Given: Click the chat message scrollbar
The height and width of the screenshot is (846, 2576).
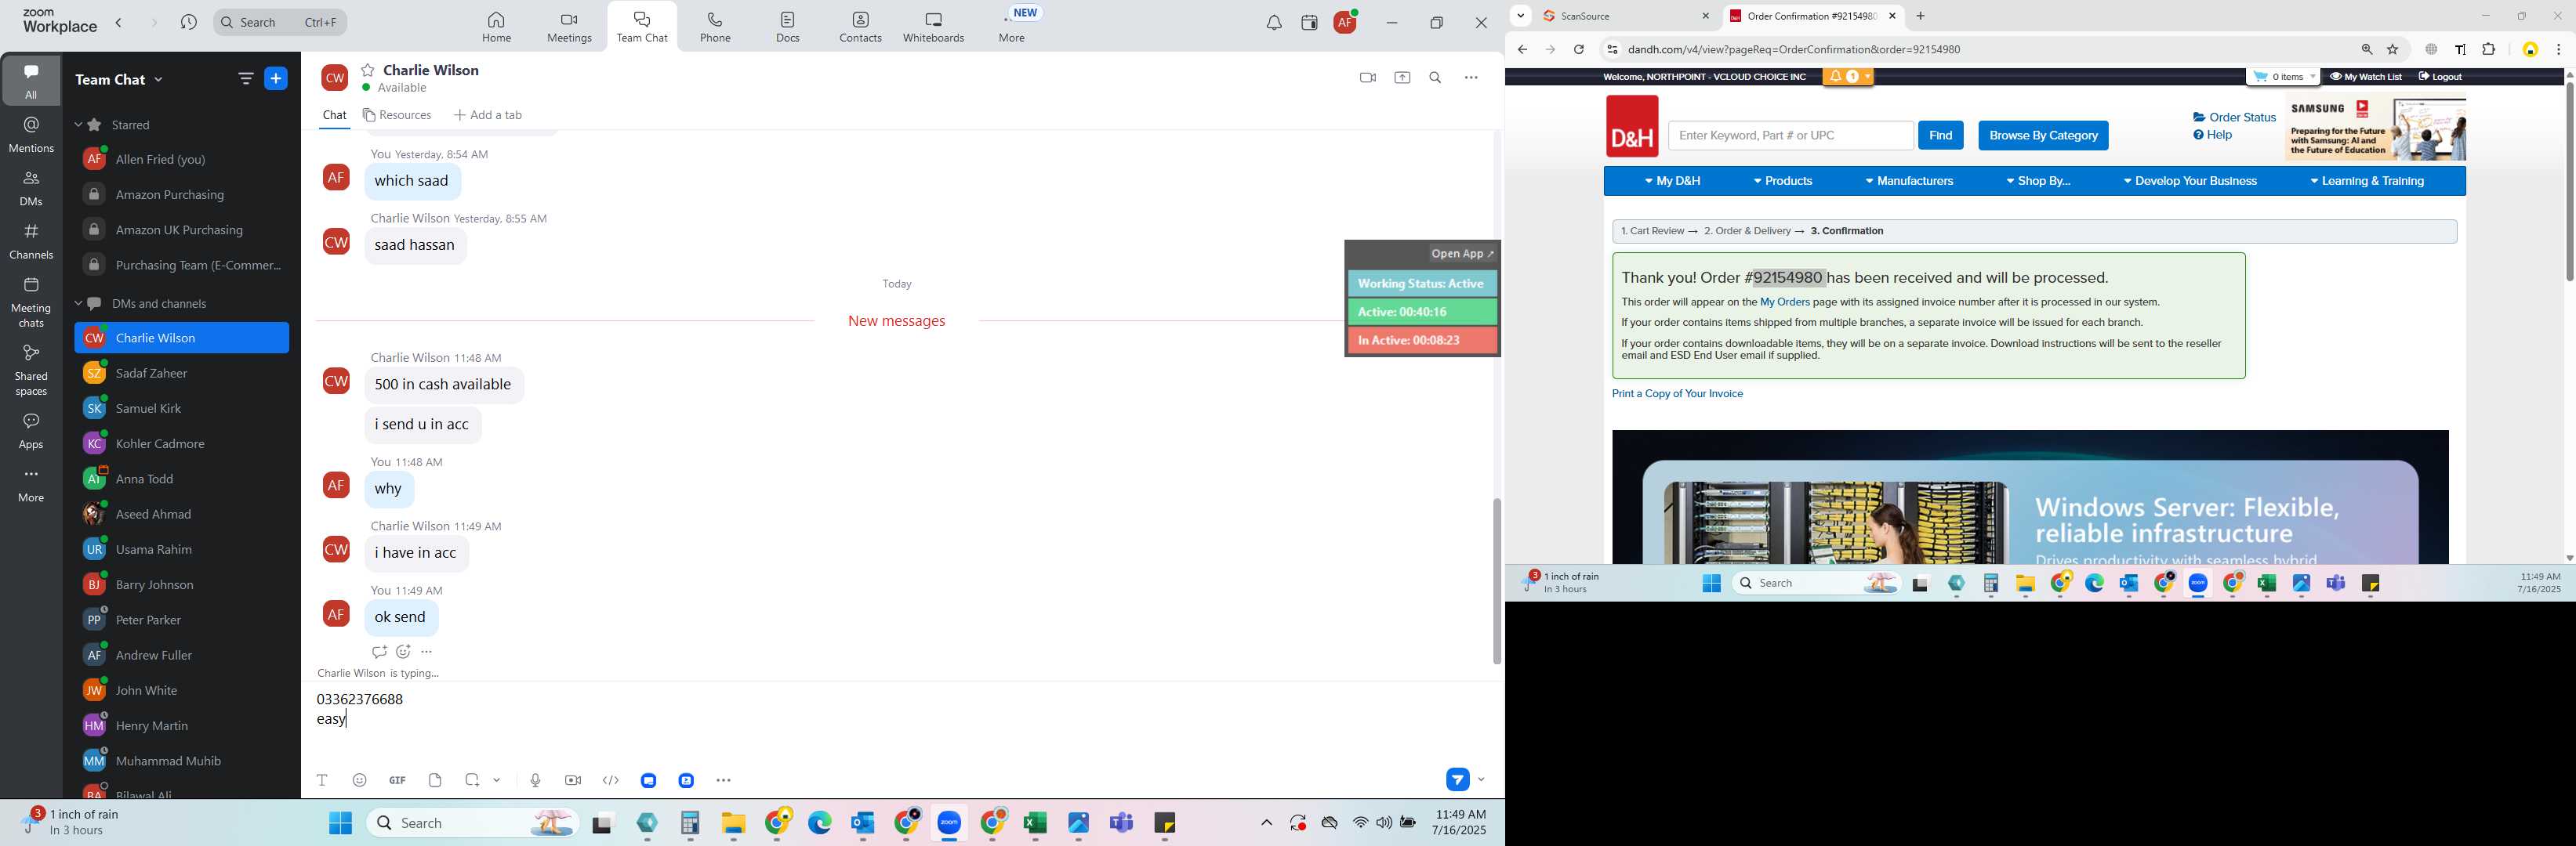Looking at the screenshot, I should tap(1496, 580).
